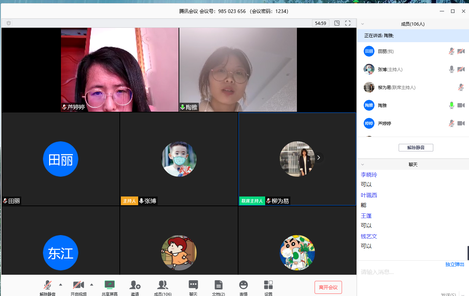Open the Chat (聊天) toolbar icon
This screenshot has width=469, height=296.
click(x=193, y=285)
